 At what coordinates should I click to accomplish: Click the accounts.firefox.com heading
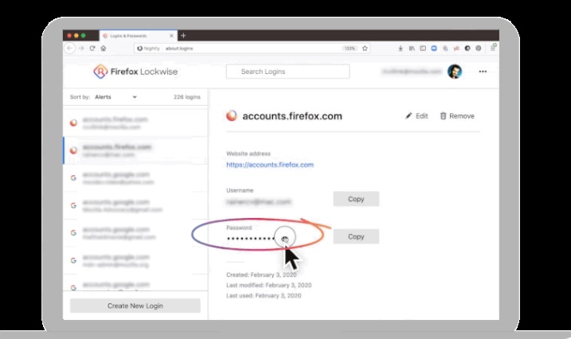tap(292, 116)
